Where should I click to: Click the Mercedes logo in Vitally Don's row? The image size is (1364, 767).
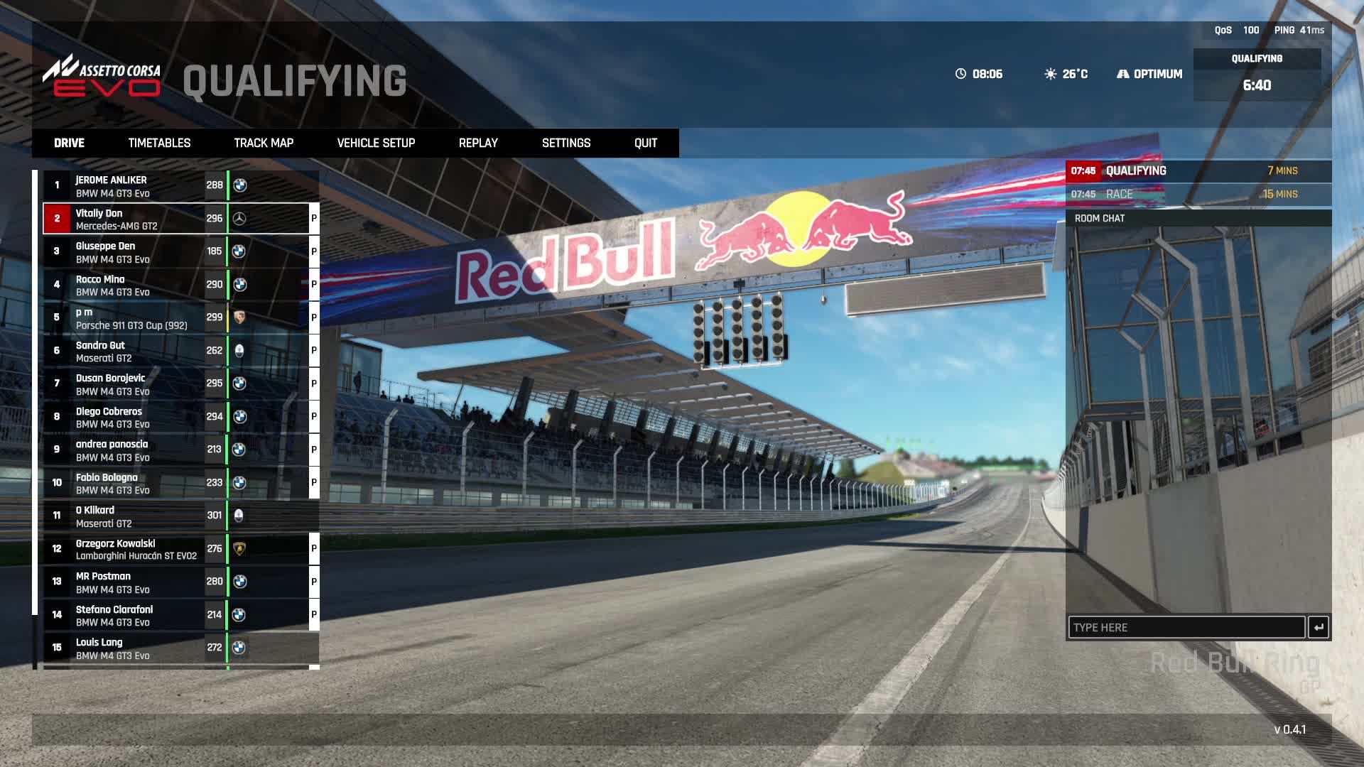pos(239,219)
